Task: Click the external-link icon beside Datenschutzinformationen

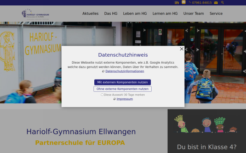Action: tap(103, 71)
